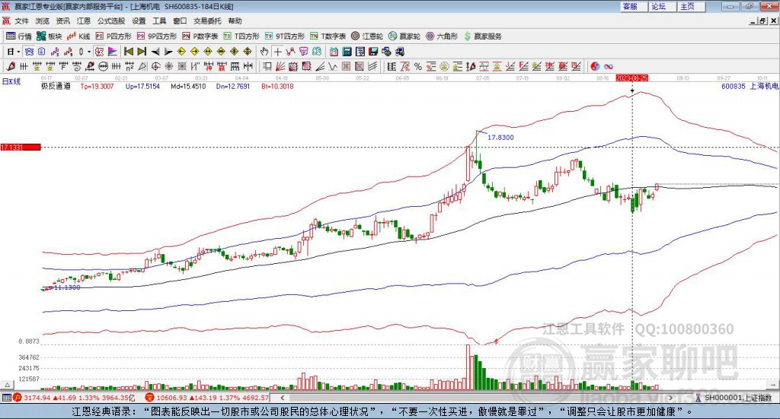Click 客服 customer service button
Image resolution: width=780 pixels, height=419 pixels.
point(635,6)
